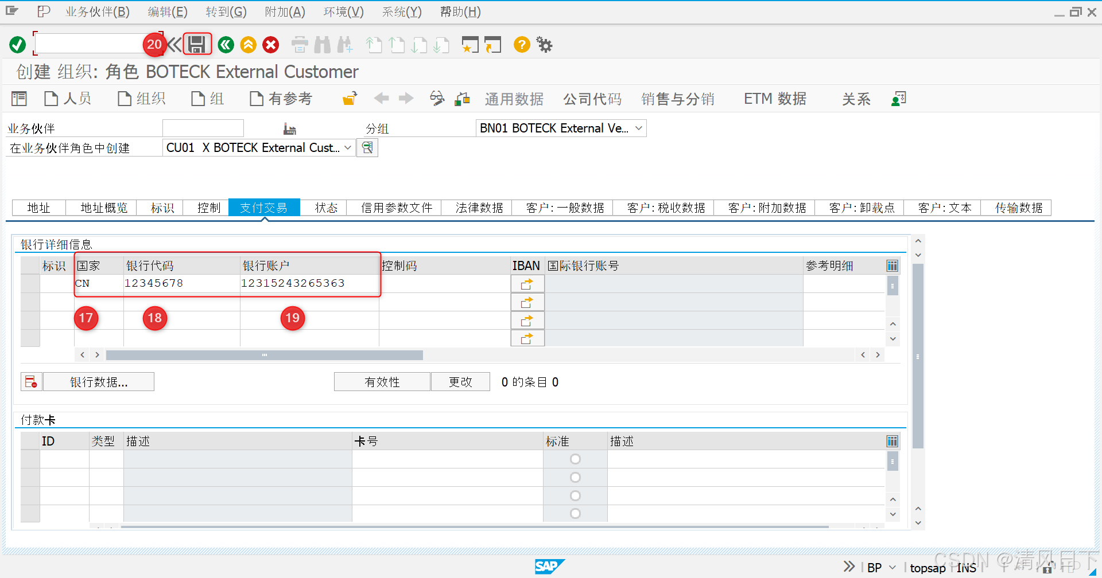This screenshot has width=1102, height=578.
Task: Switch to the 状态 tab
Action: click(x=326, y=208)
